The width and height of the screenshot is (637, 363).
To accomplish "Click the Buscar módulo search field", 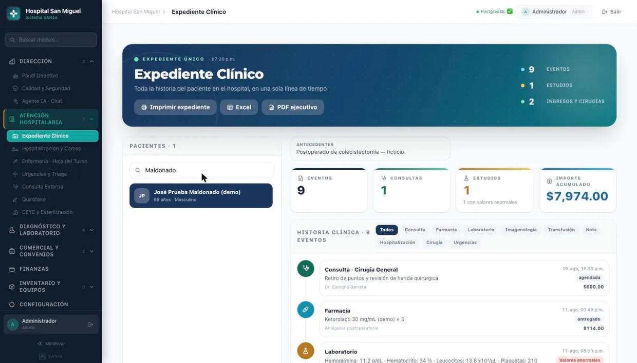I will pos(51,39).
